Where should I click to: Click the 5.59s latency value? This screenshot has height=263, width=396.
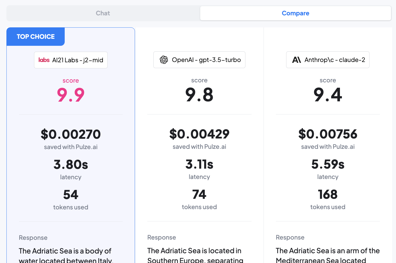(x=328, y=164)
